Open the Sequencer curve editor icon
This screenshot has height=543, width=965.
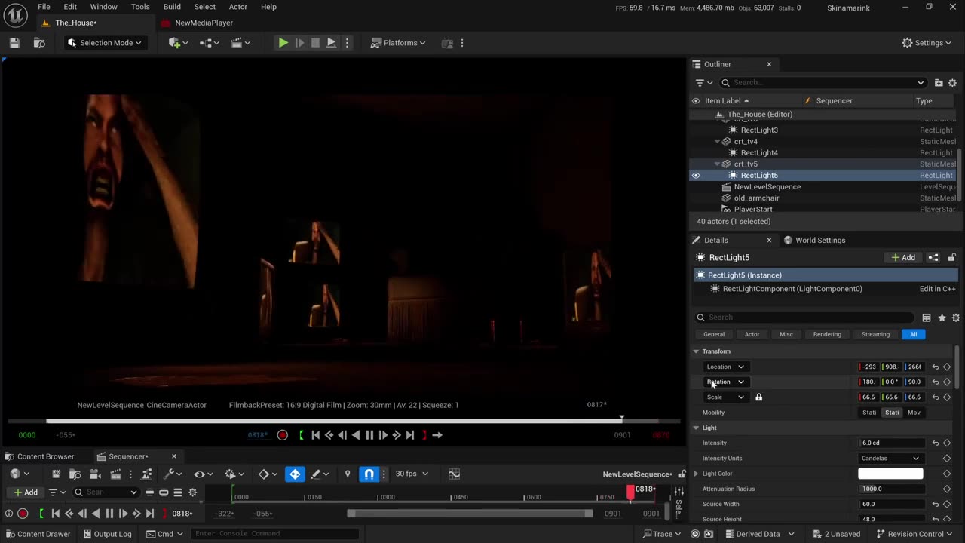[x=454, y=474]
